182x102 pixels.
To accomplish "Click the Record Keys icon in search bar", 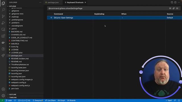I will pos(170,8).
